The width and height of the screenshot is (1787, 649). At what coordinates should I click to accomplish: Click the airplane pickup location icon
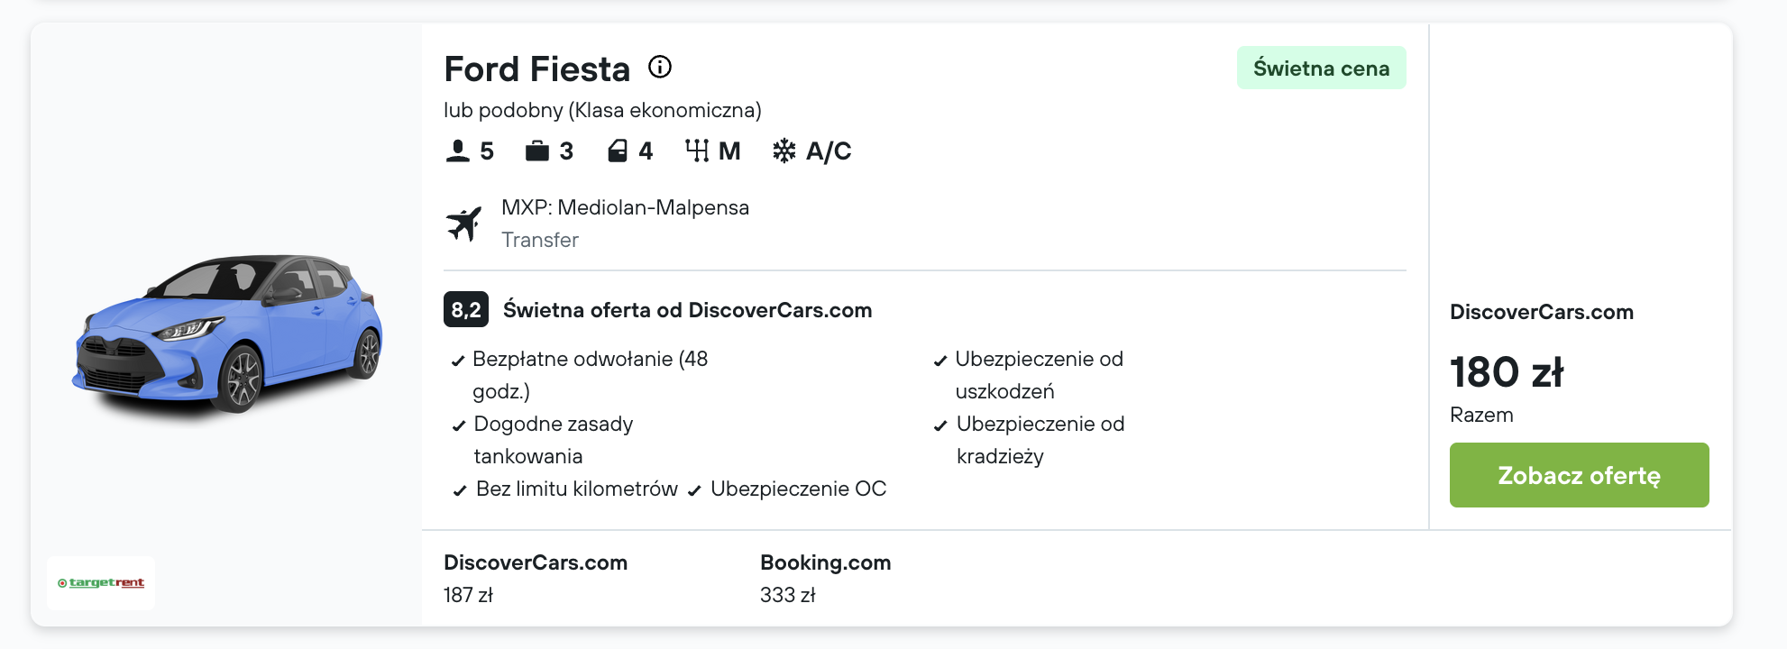[x=464, y=224]
